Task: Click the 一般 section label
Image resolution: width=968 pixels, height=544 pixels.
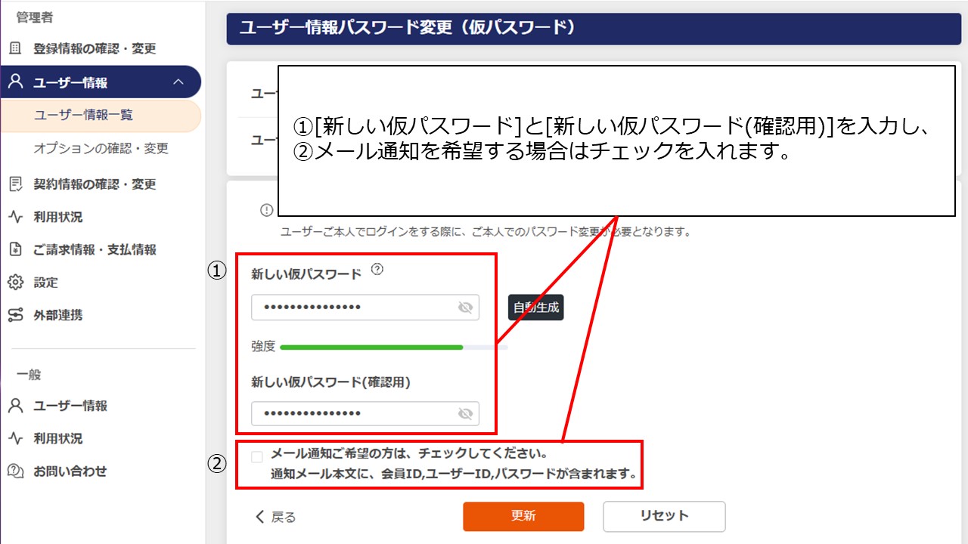Action: point(29,375)
